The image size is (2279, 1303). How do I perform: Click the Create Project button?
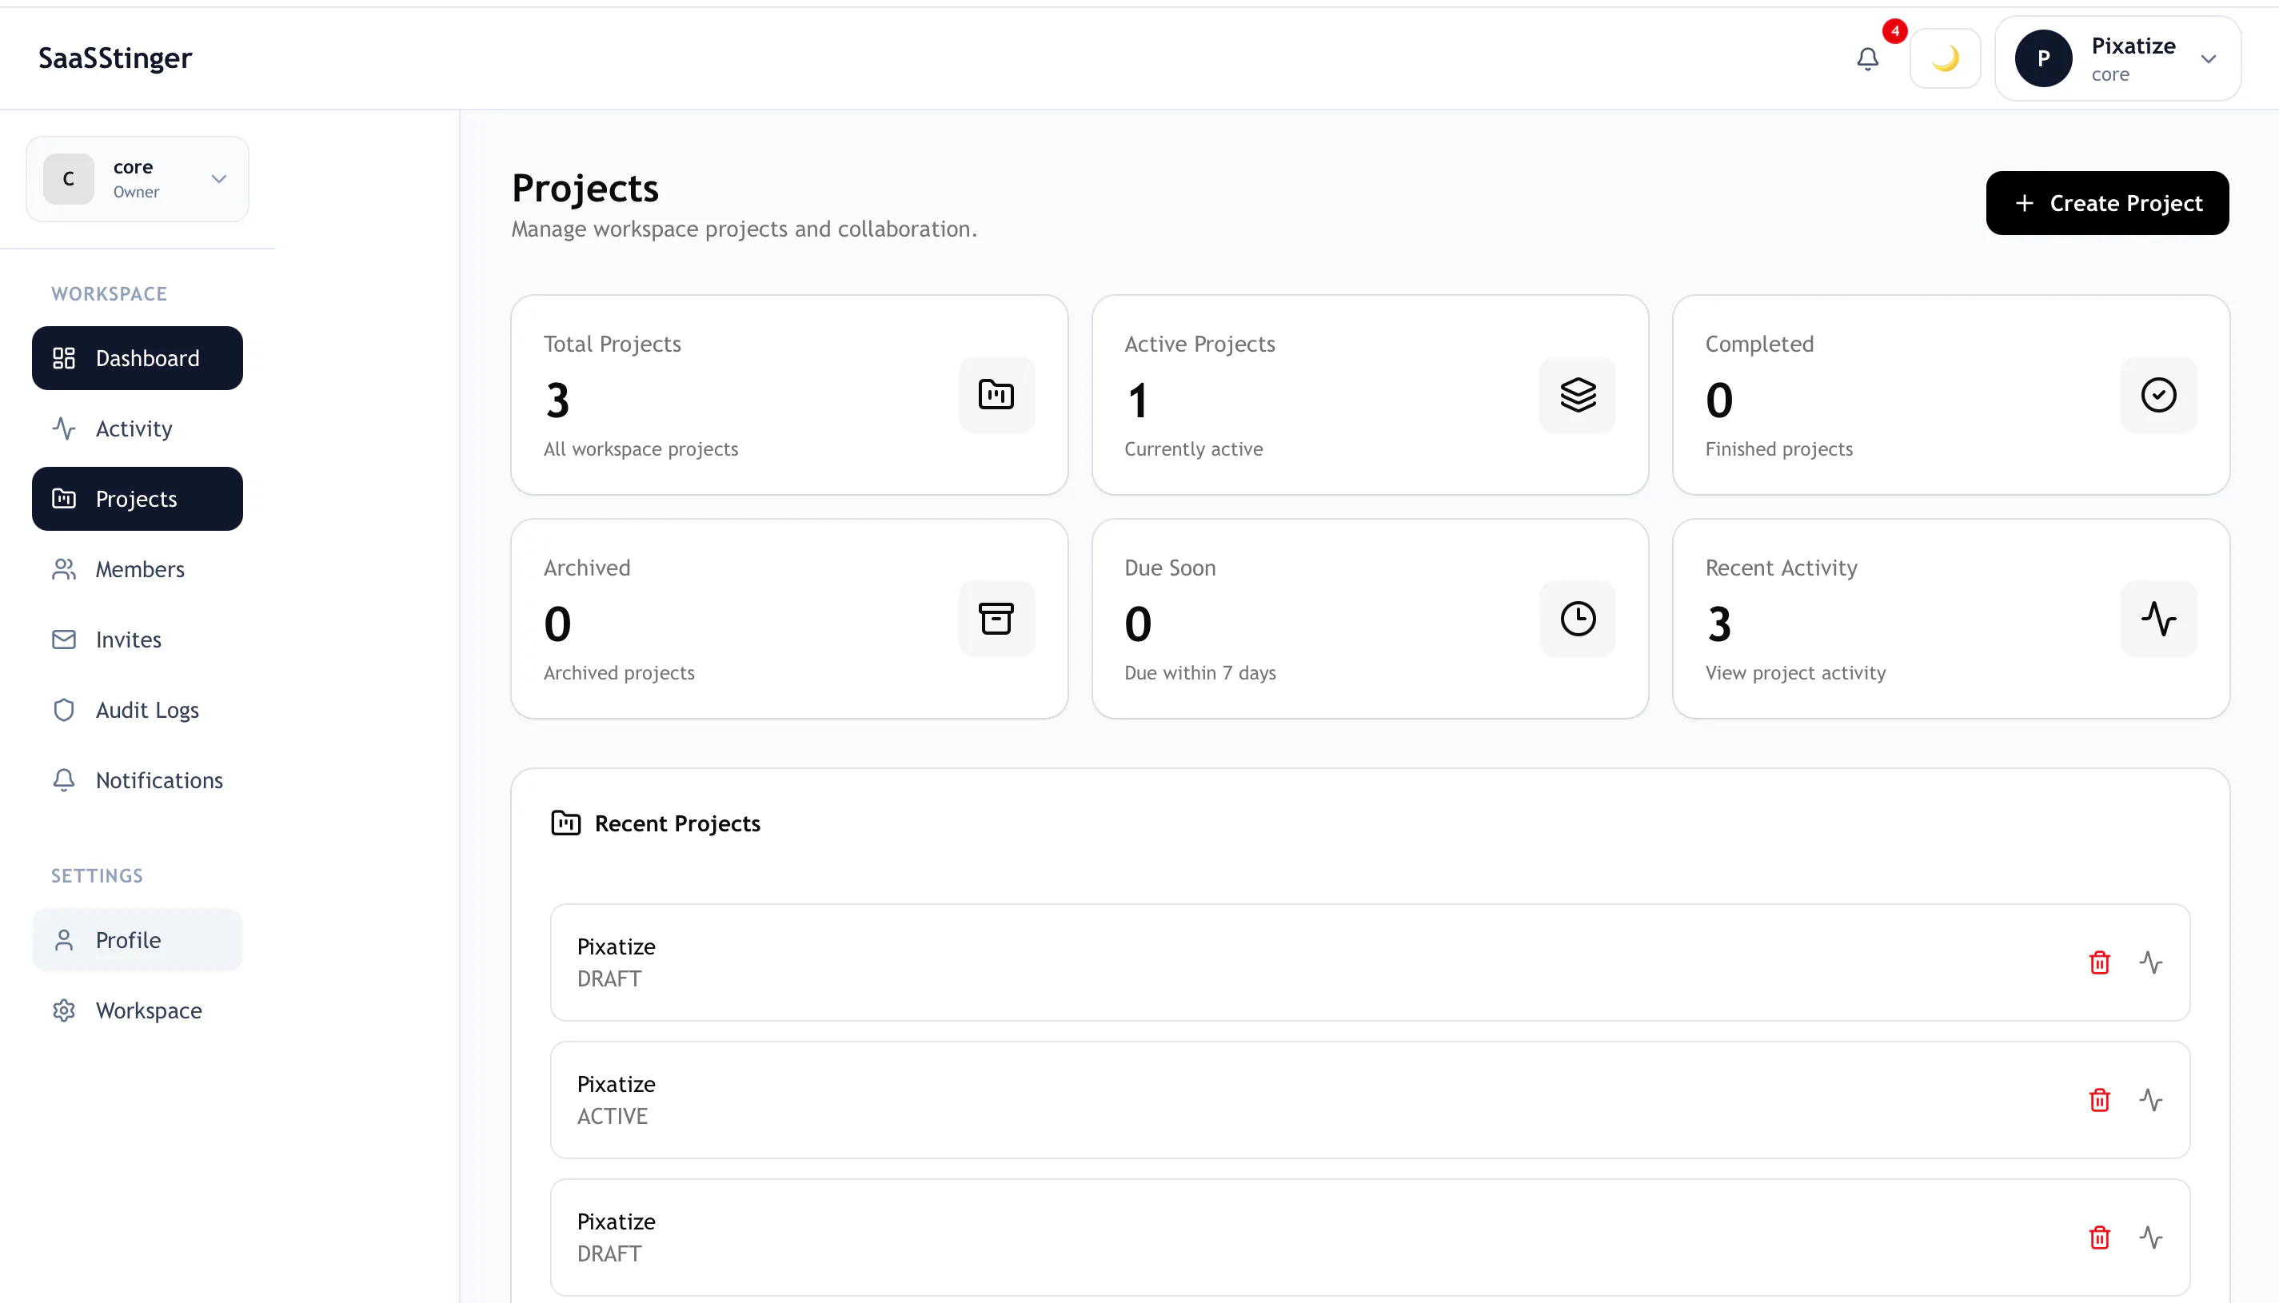2107,203
